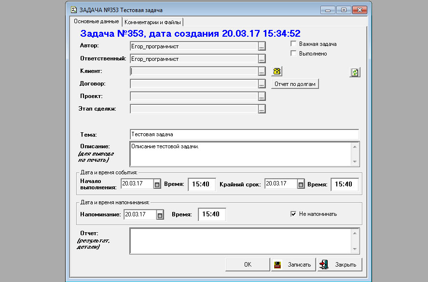Open calendar picker for Напоминание date

click(x=160, y=214)
